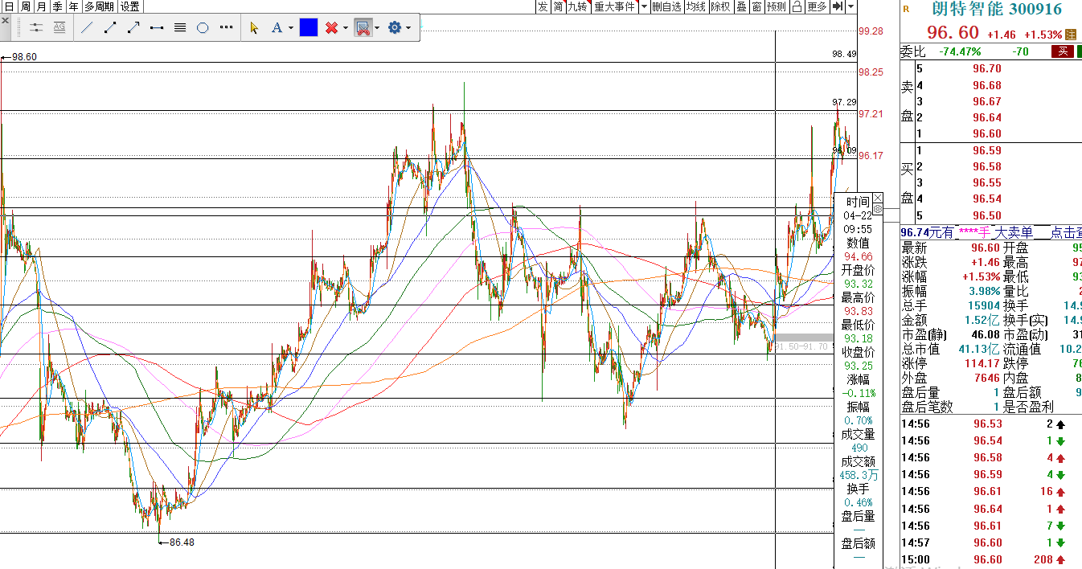Viewport: 1082px width, 569px height.
Task: Click the stock title 朗特智能 300916
Action: [x=997, y=10]
